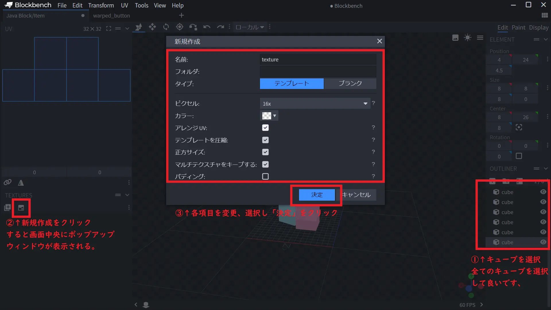Viewport: 551px width, 310px height.
Task: Open the ローカル transform space dropdown
Action: coord(249,27)
